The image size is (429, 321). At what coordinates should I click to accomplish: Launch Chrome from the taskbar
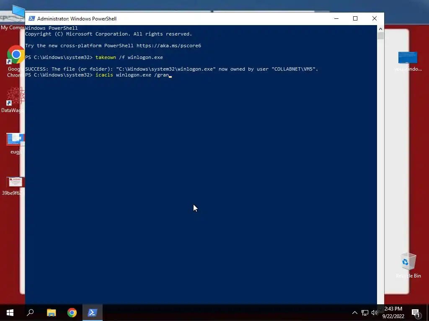(x=72, y=313)
